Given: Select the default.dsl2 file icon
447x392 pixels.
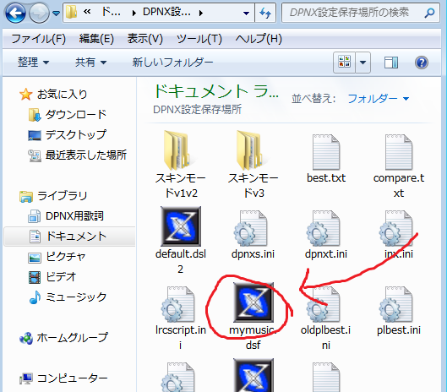Looking at the screenshot, I should click(181, 226).
